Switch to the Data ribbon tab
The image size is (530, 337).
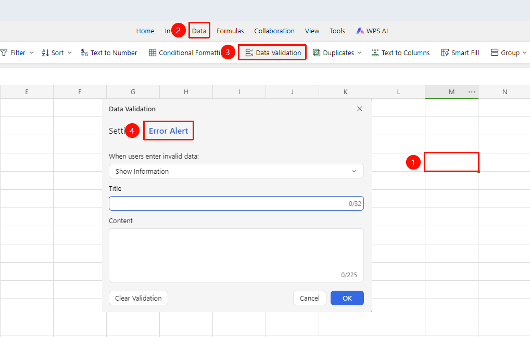click(199, 31)
